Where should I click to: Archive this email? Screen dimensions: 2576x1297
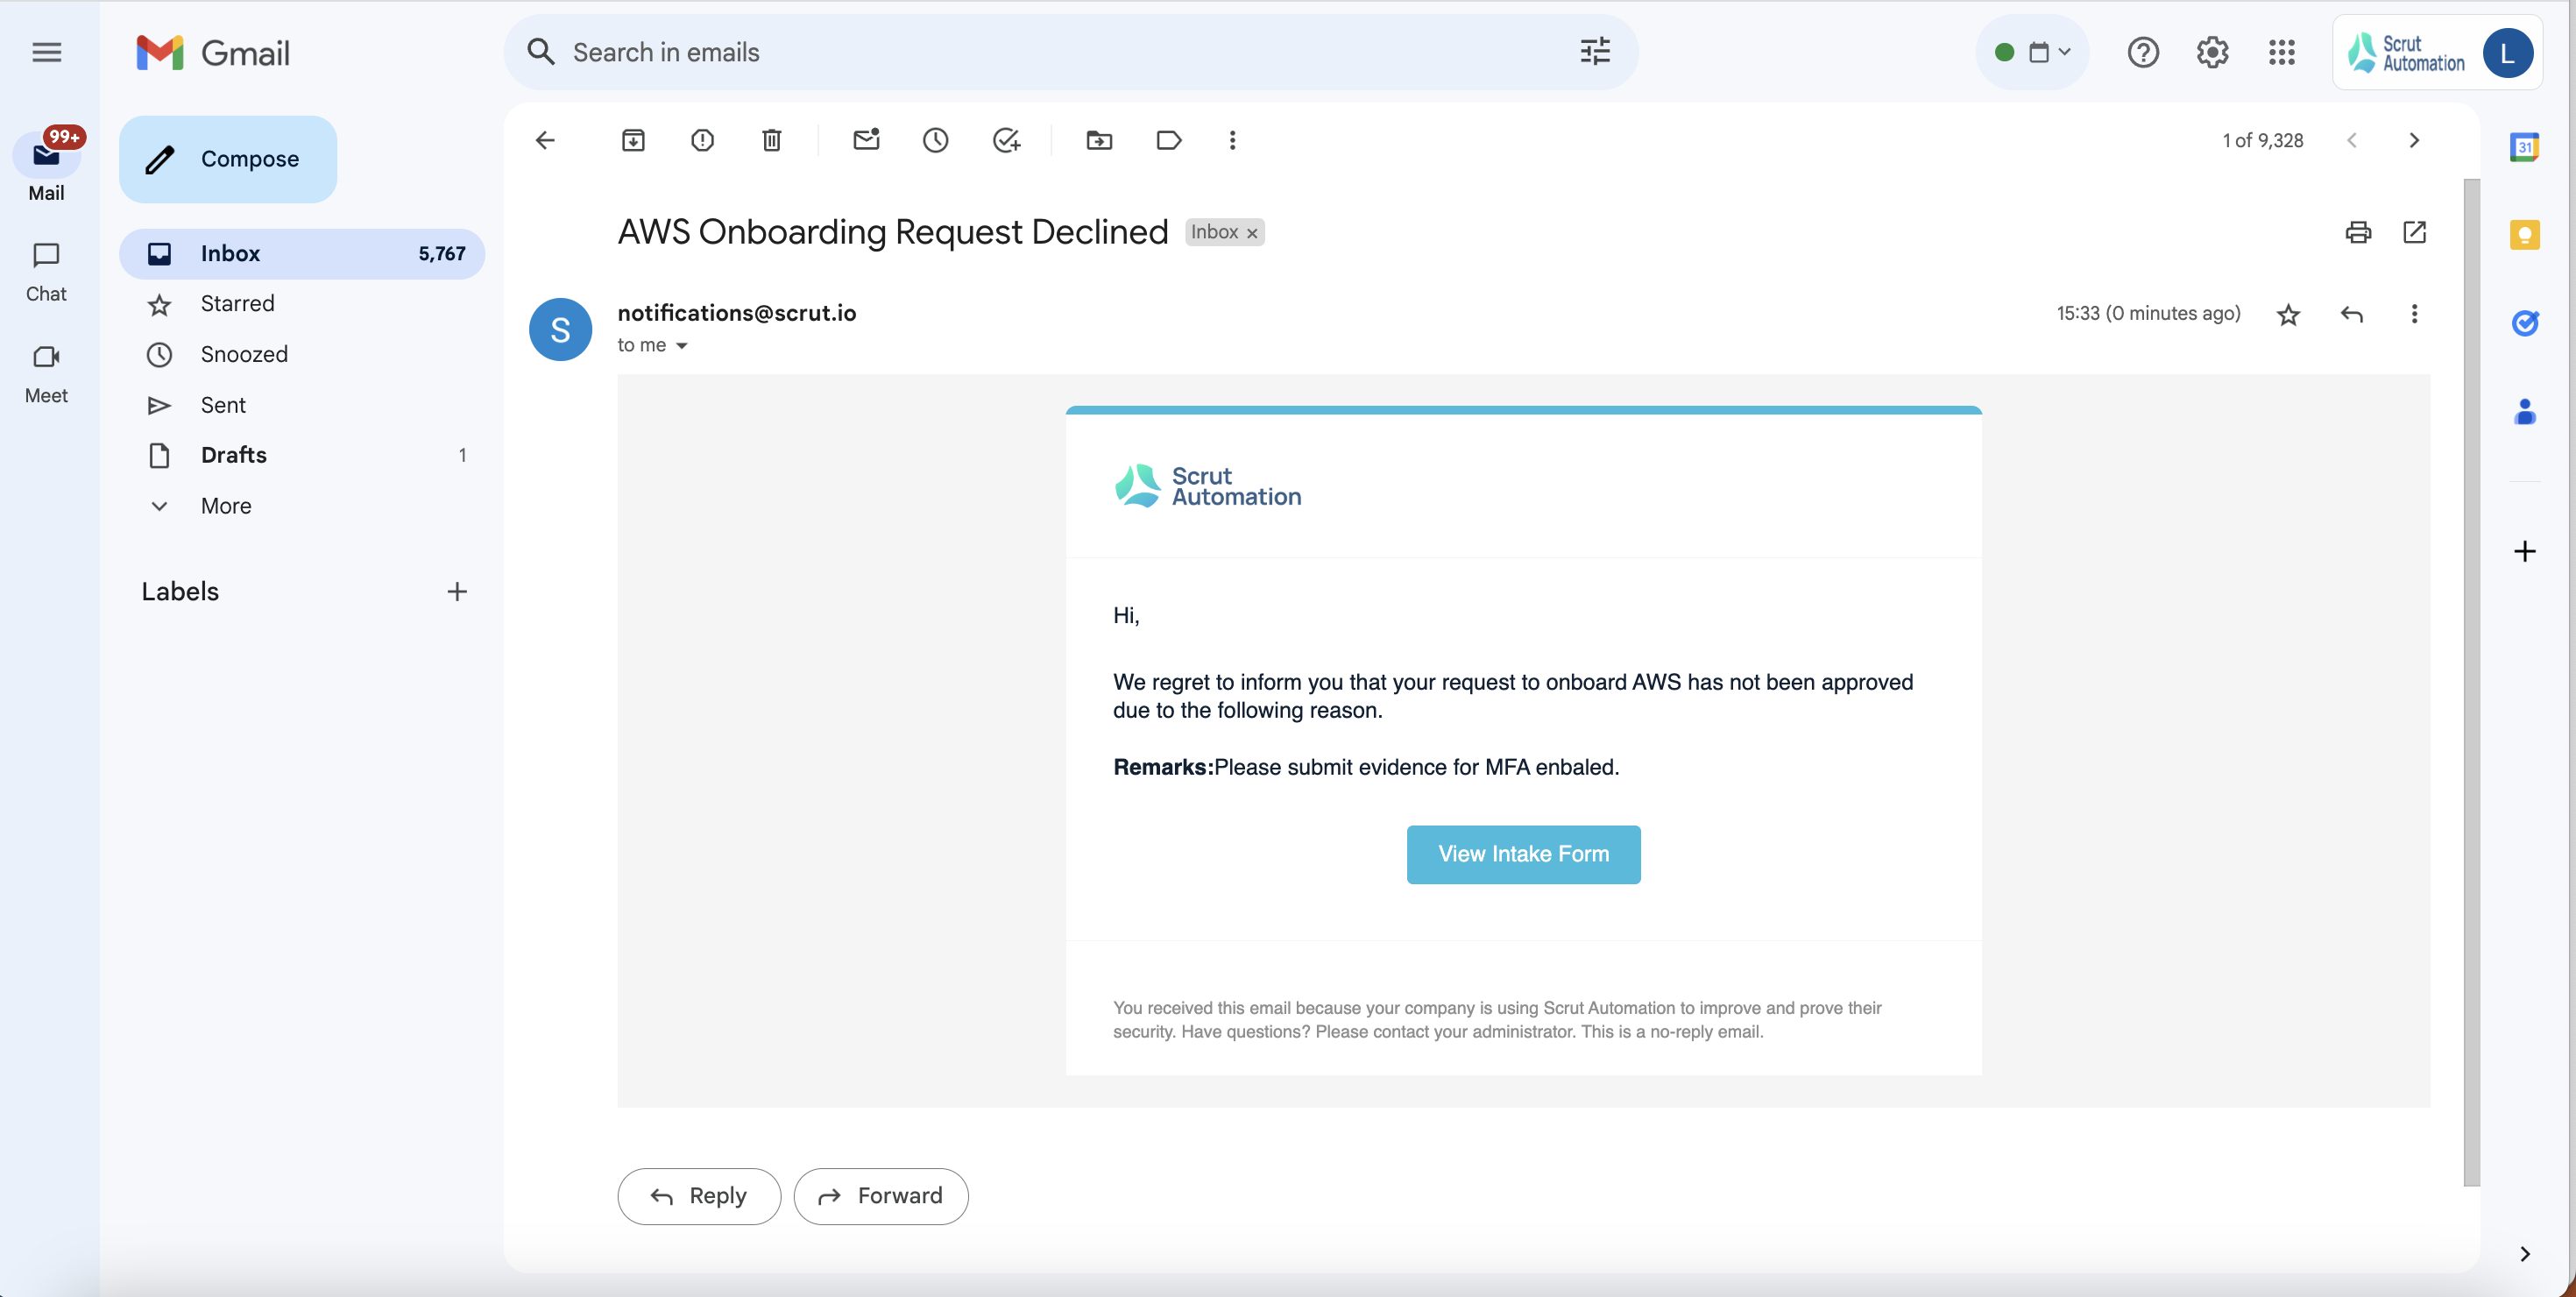click(633, 140)
